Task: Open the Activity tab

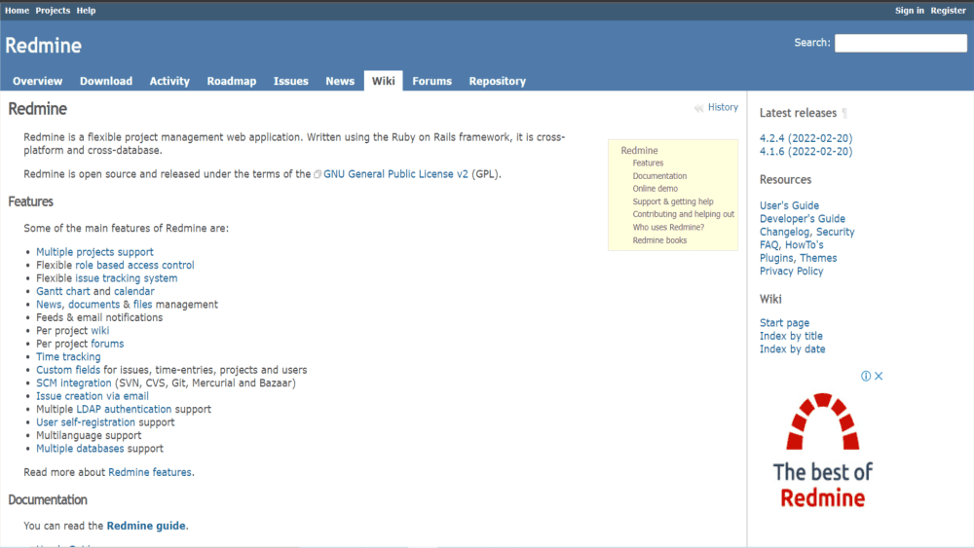Action: (169, 82)
